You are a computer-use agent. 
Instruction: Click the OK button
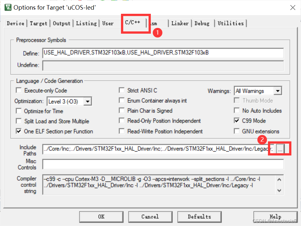101,217
